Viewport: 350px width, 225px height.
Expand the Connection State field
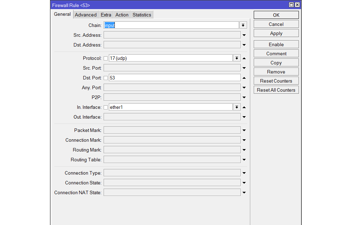click(x=244, y=183)
